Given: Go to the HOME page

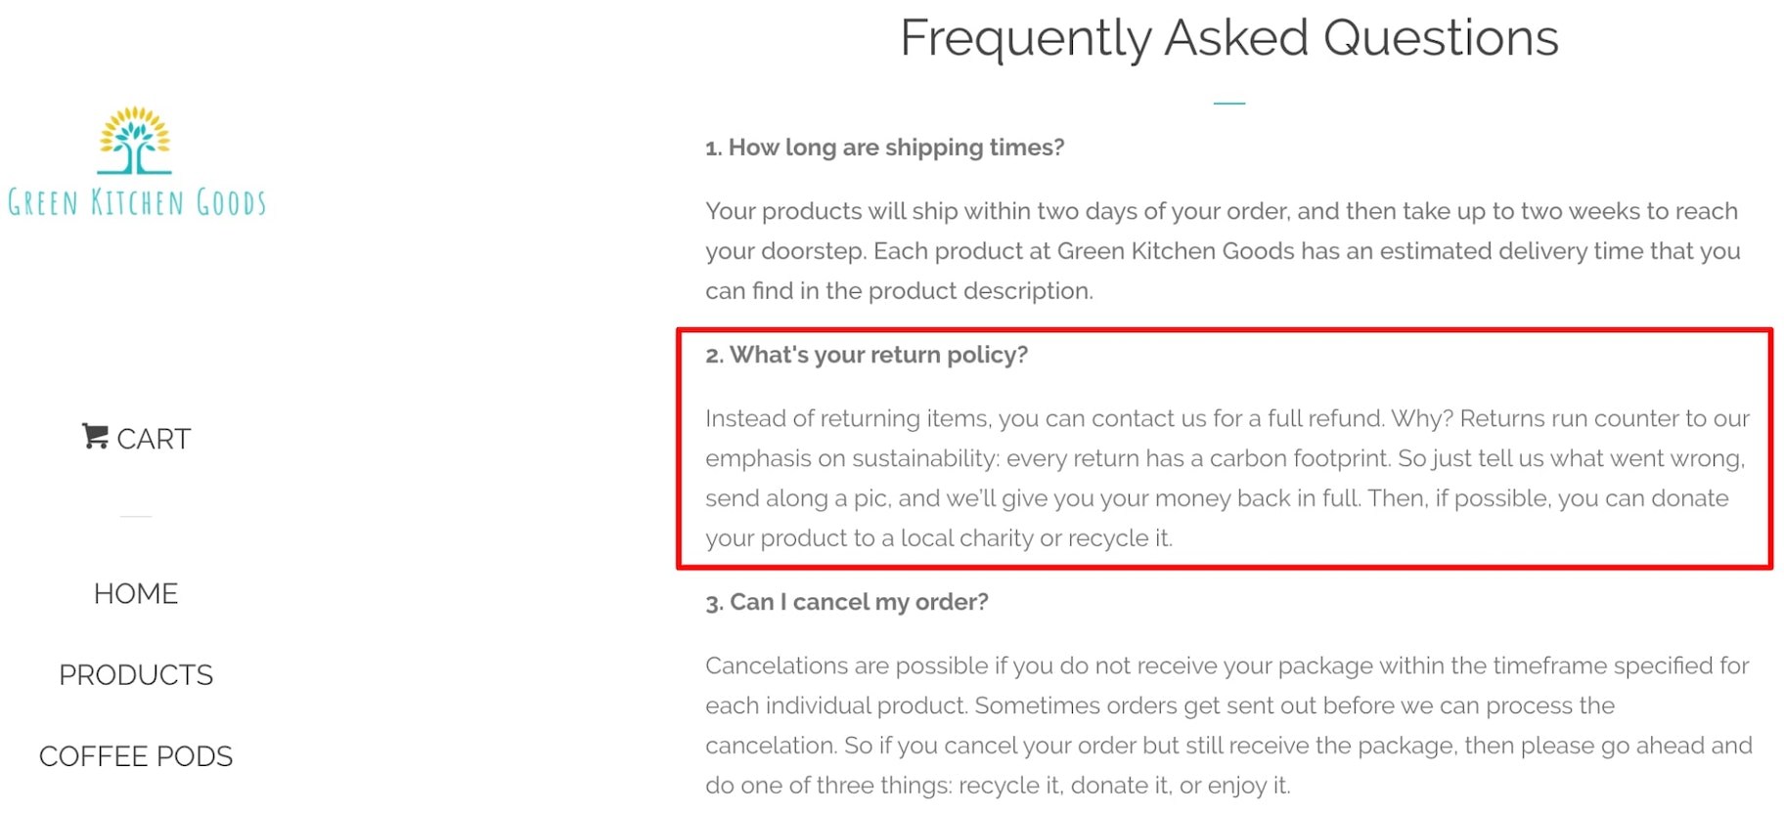Looking at the screenshot, I should point(136,594).
